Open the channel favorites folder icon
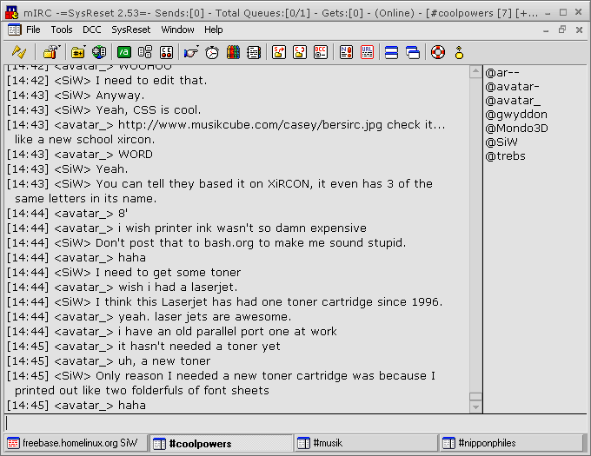The image size is (591, 456). pos(77,52)
